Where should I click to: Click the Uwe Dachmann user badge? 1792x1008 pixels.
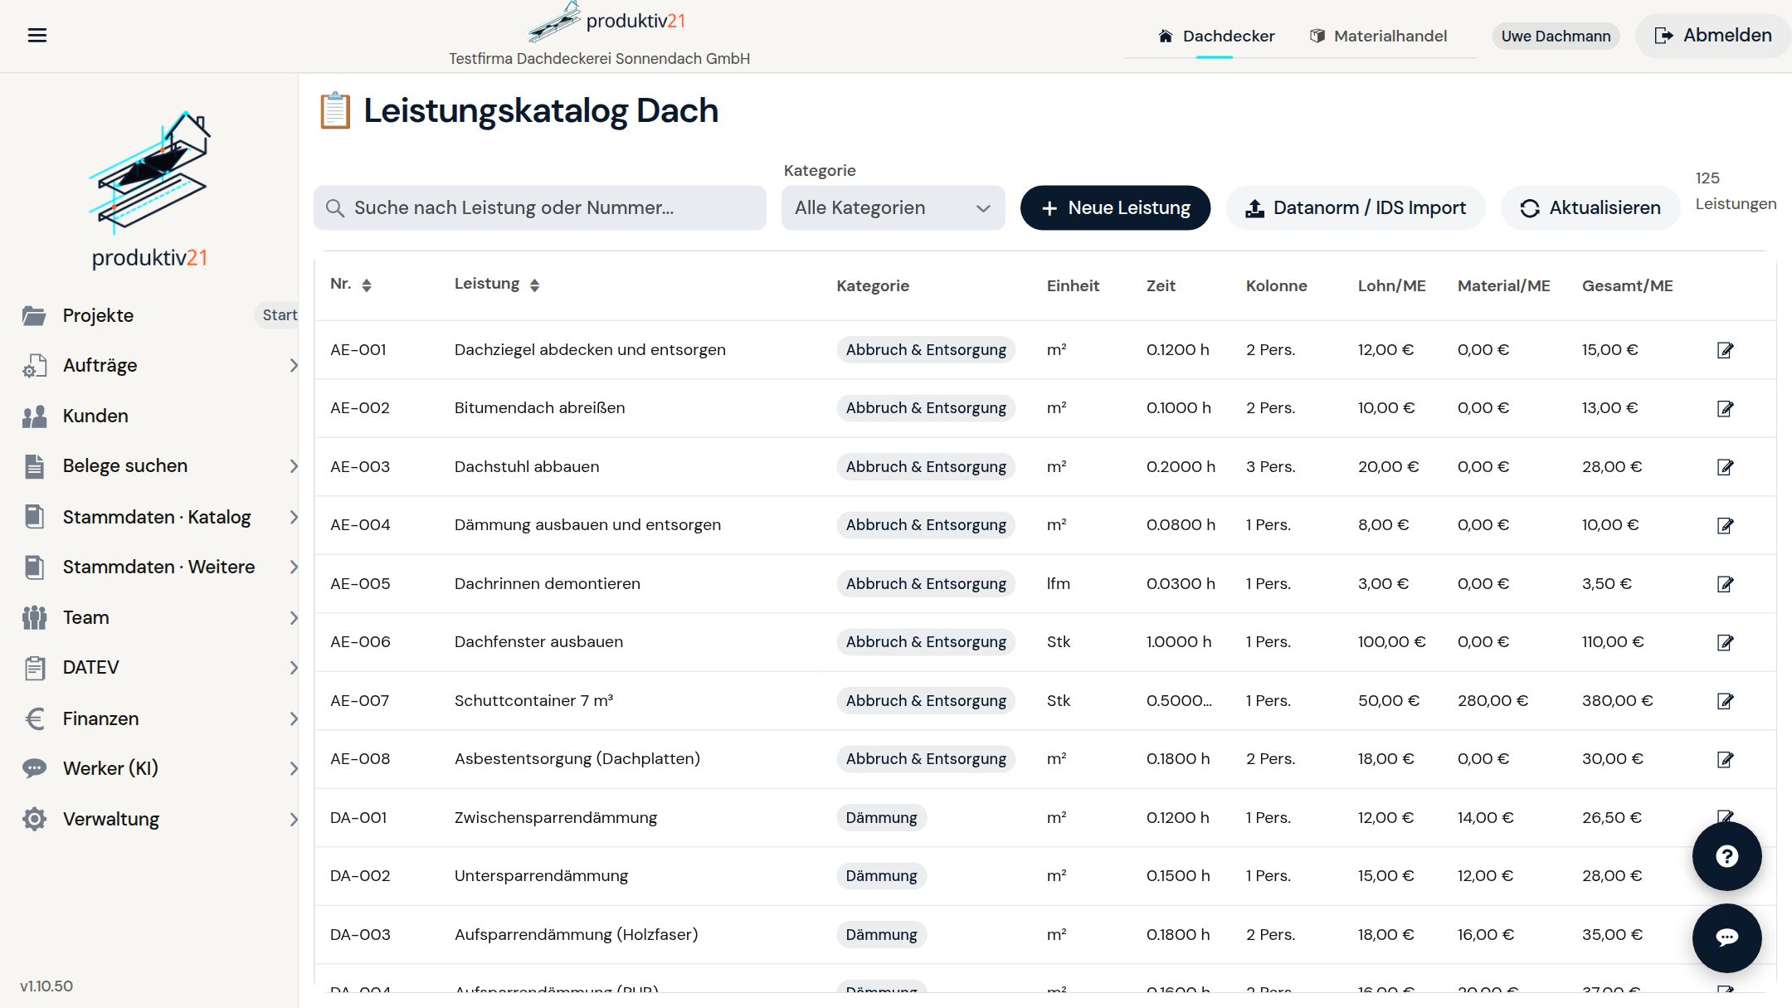tap(1556, 36)
